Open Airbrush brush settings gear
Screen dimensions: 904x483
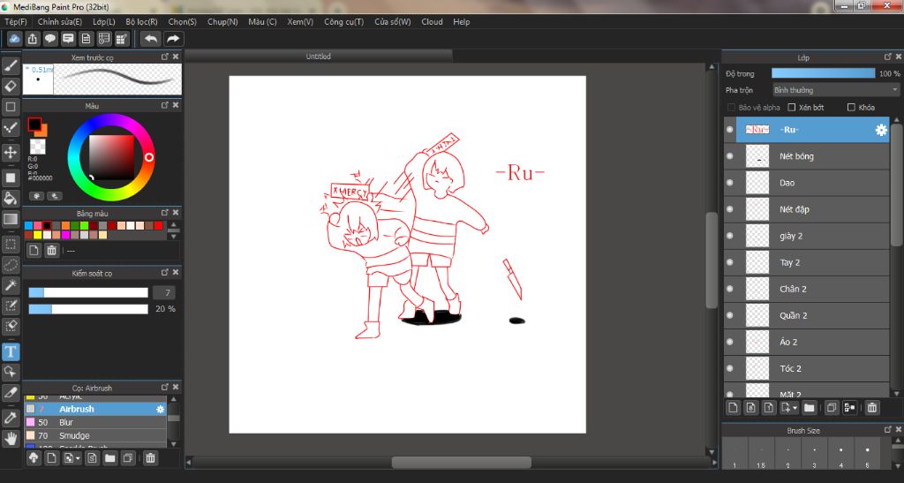point(161,409)
